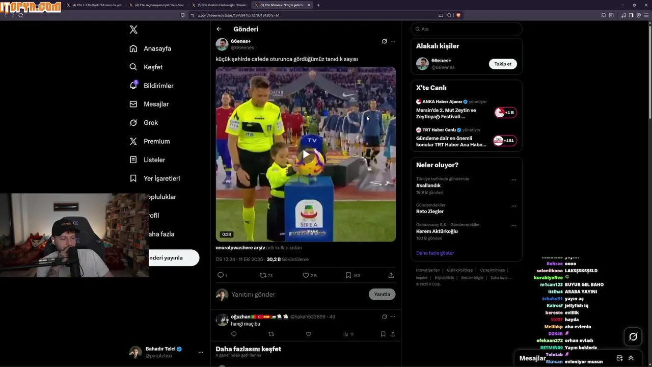Switch to X'te 1.3 Multijet browser tab
Image resolution: width=652 pixels, height=367 pixels.
tap(94, 5)
